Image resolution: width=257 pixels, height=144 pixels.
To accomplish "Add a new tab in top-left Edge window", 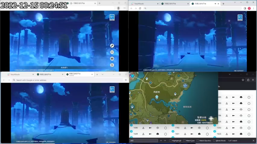I will [x=100, y=3].
